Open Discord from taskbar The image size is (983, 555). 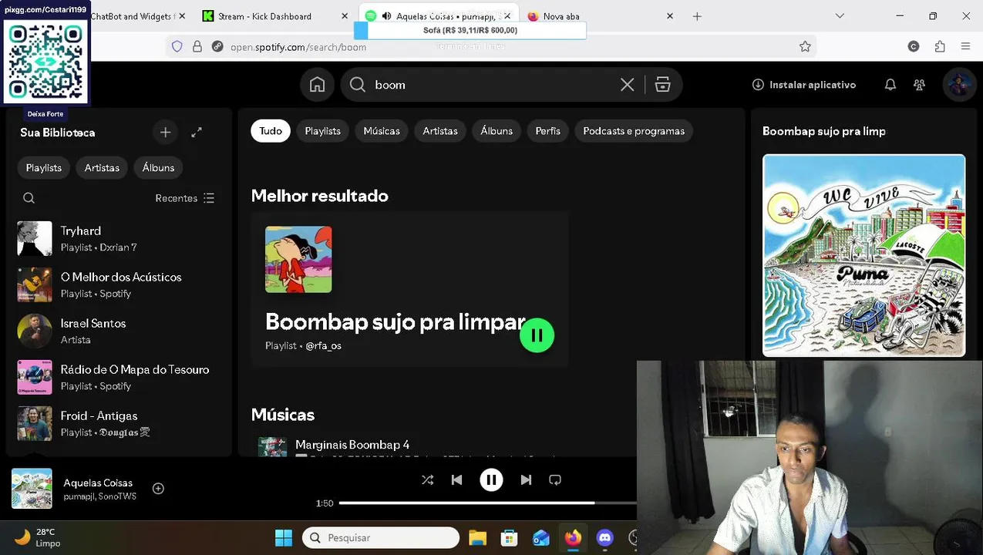click(604, 538)
